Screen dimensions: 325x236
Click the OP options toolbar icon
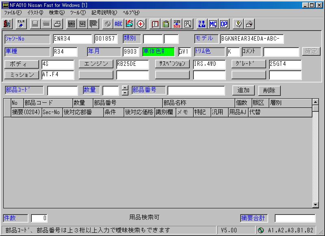[224, 24]
